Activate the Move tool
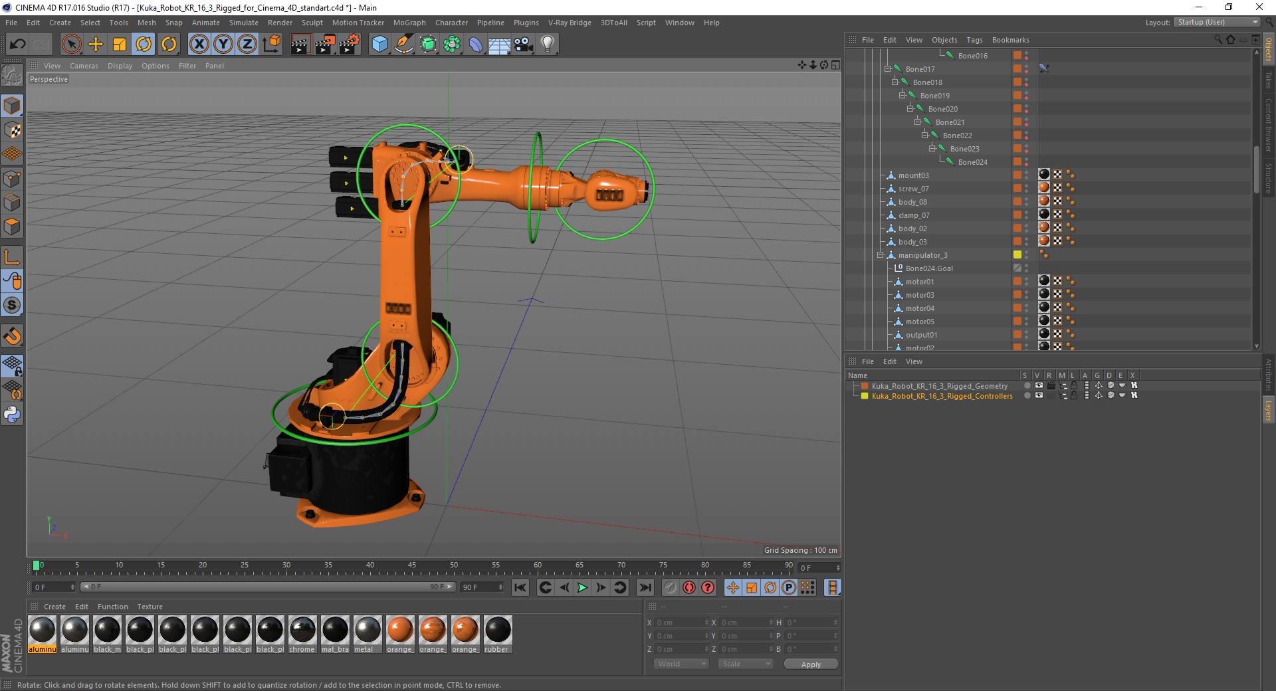The height and width of the screenshot is (691, 1276). 96,45
